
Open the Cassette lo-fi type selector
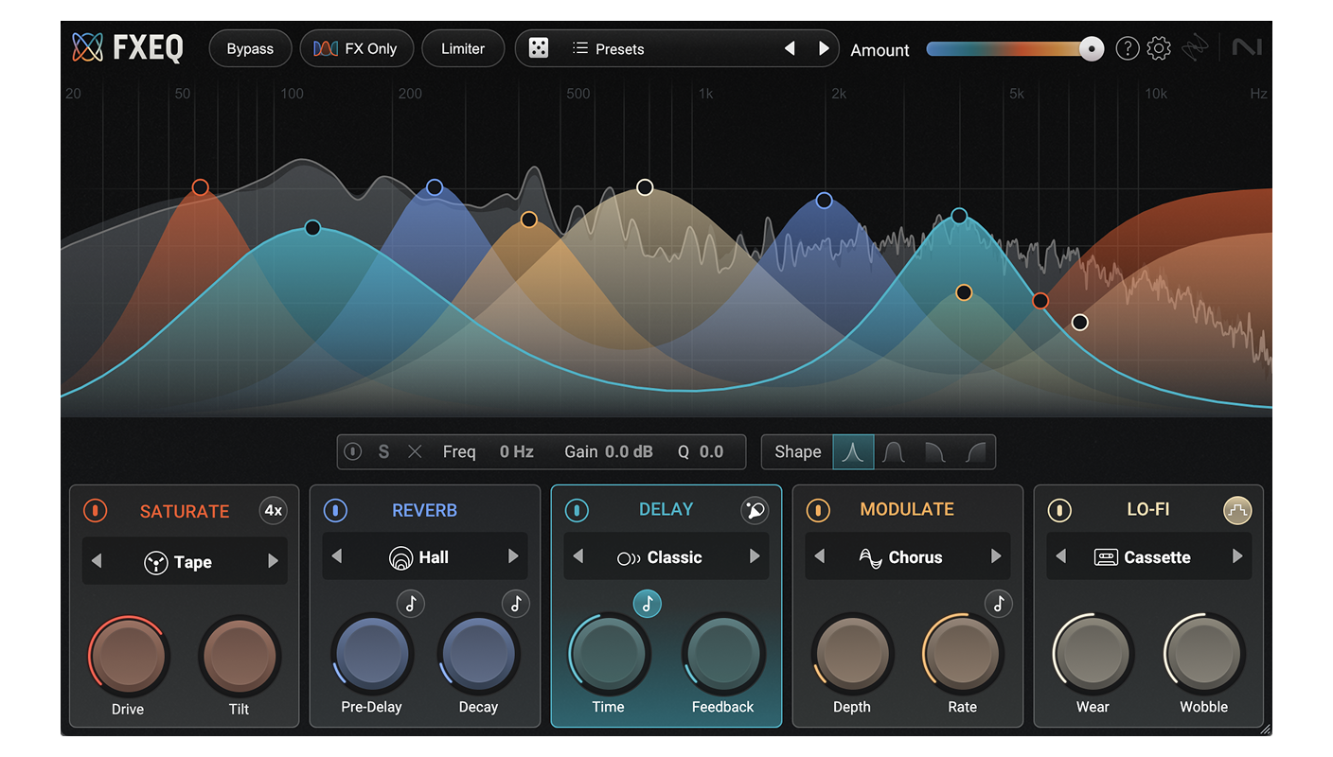click(x=1148, y=557)
